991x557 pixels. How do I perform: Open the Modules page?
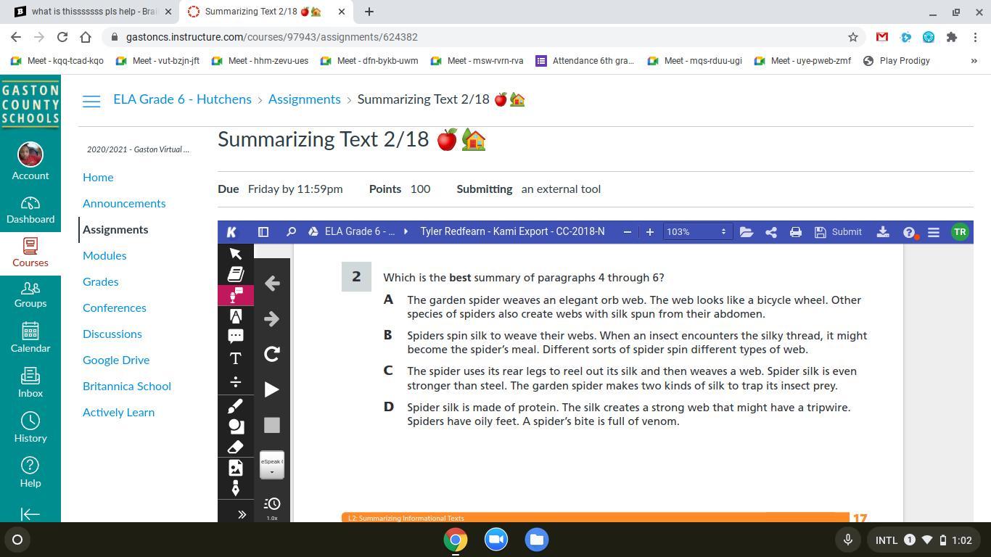[104, 255]
